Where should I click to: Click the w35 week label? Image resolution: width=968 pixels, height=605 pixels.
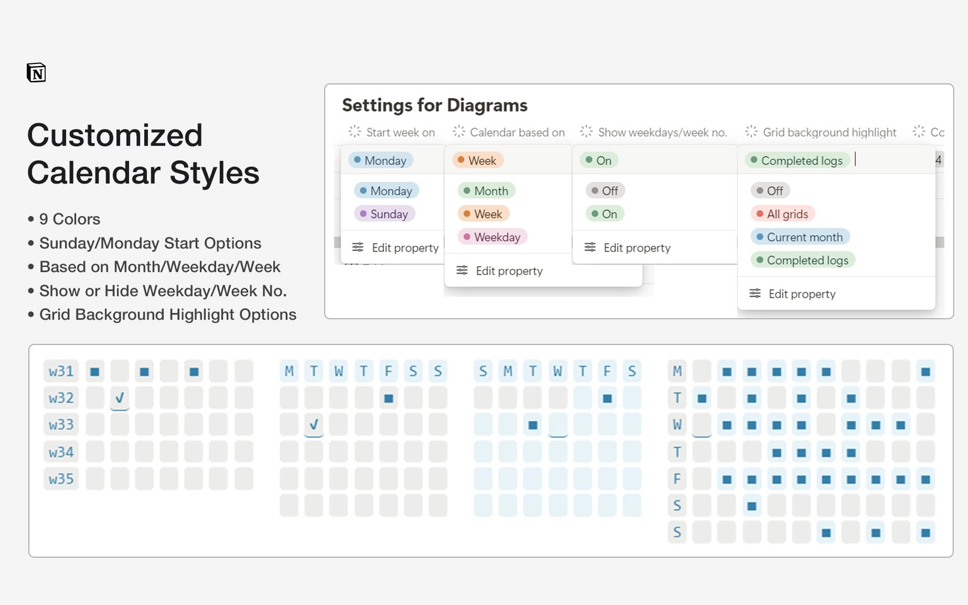(61, 479)
